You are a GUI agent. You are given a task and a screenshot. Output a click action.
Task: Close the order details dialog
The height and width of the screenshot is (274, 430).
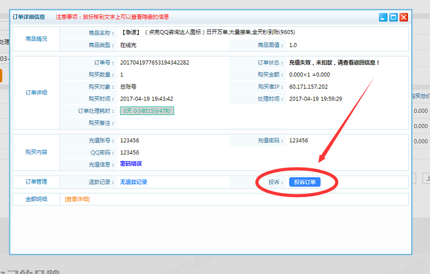coord(404,17)
